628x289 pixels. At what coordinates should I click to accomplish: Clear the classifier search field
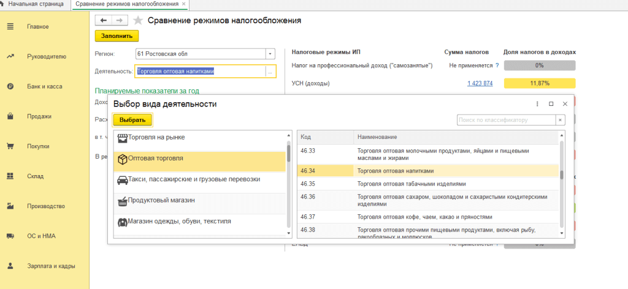click(x=559, y=120)
